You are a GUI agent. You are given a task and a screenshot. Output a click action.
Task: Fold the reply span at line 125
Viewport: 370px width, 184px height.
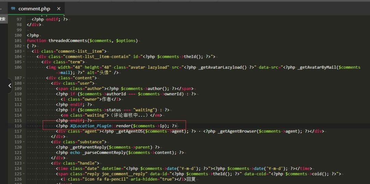23,174
